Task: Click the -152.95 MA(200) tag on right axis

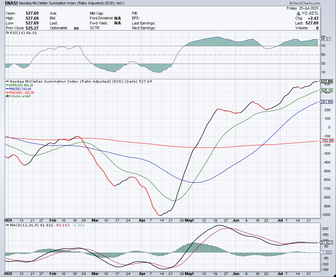Action: tap(327, 140)
